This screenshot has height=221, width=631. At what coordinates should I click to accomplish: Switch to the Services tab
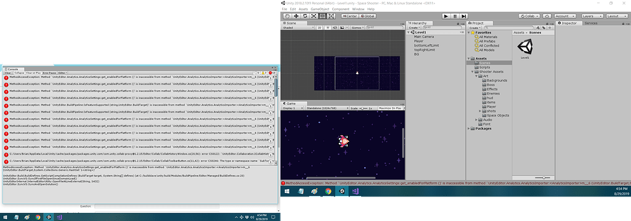click(x=591, y=23)
